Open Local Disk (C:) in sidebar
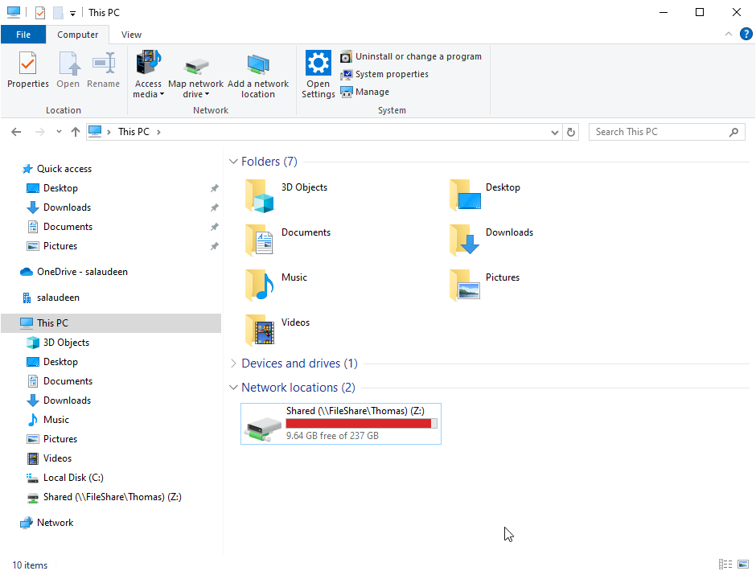Screen dimensions: 756x575 coord(73,478)
